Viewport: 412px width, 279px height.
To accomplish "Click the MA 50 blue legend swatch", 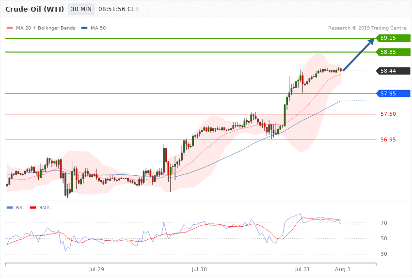I will (x=84, y=28).
